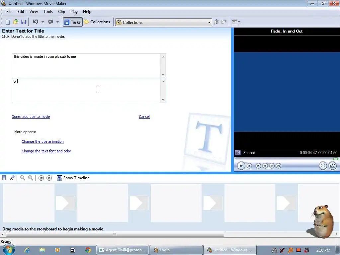This screenshot has width=340, height=255.
Task: Click upper text box scroll down arrow
Action: click(163, 75)
